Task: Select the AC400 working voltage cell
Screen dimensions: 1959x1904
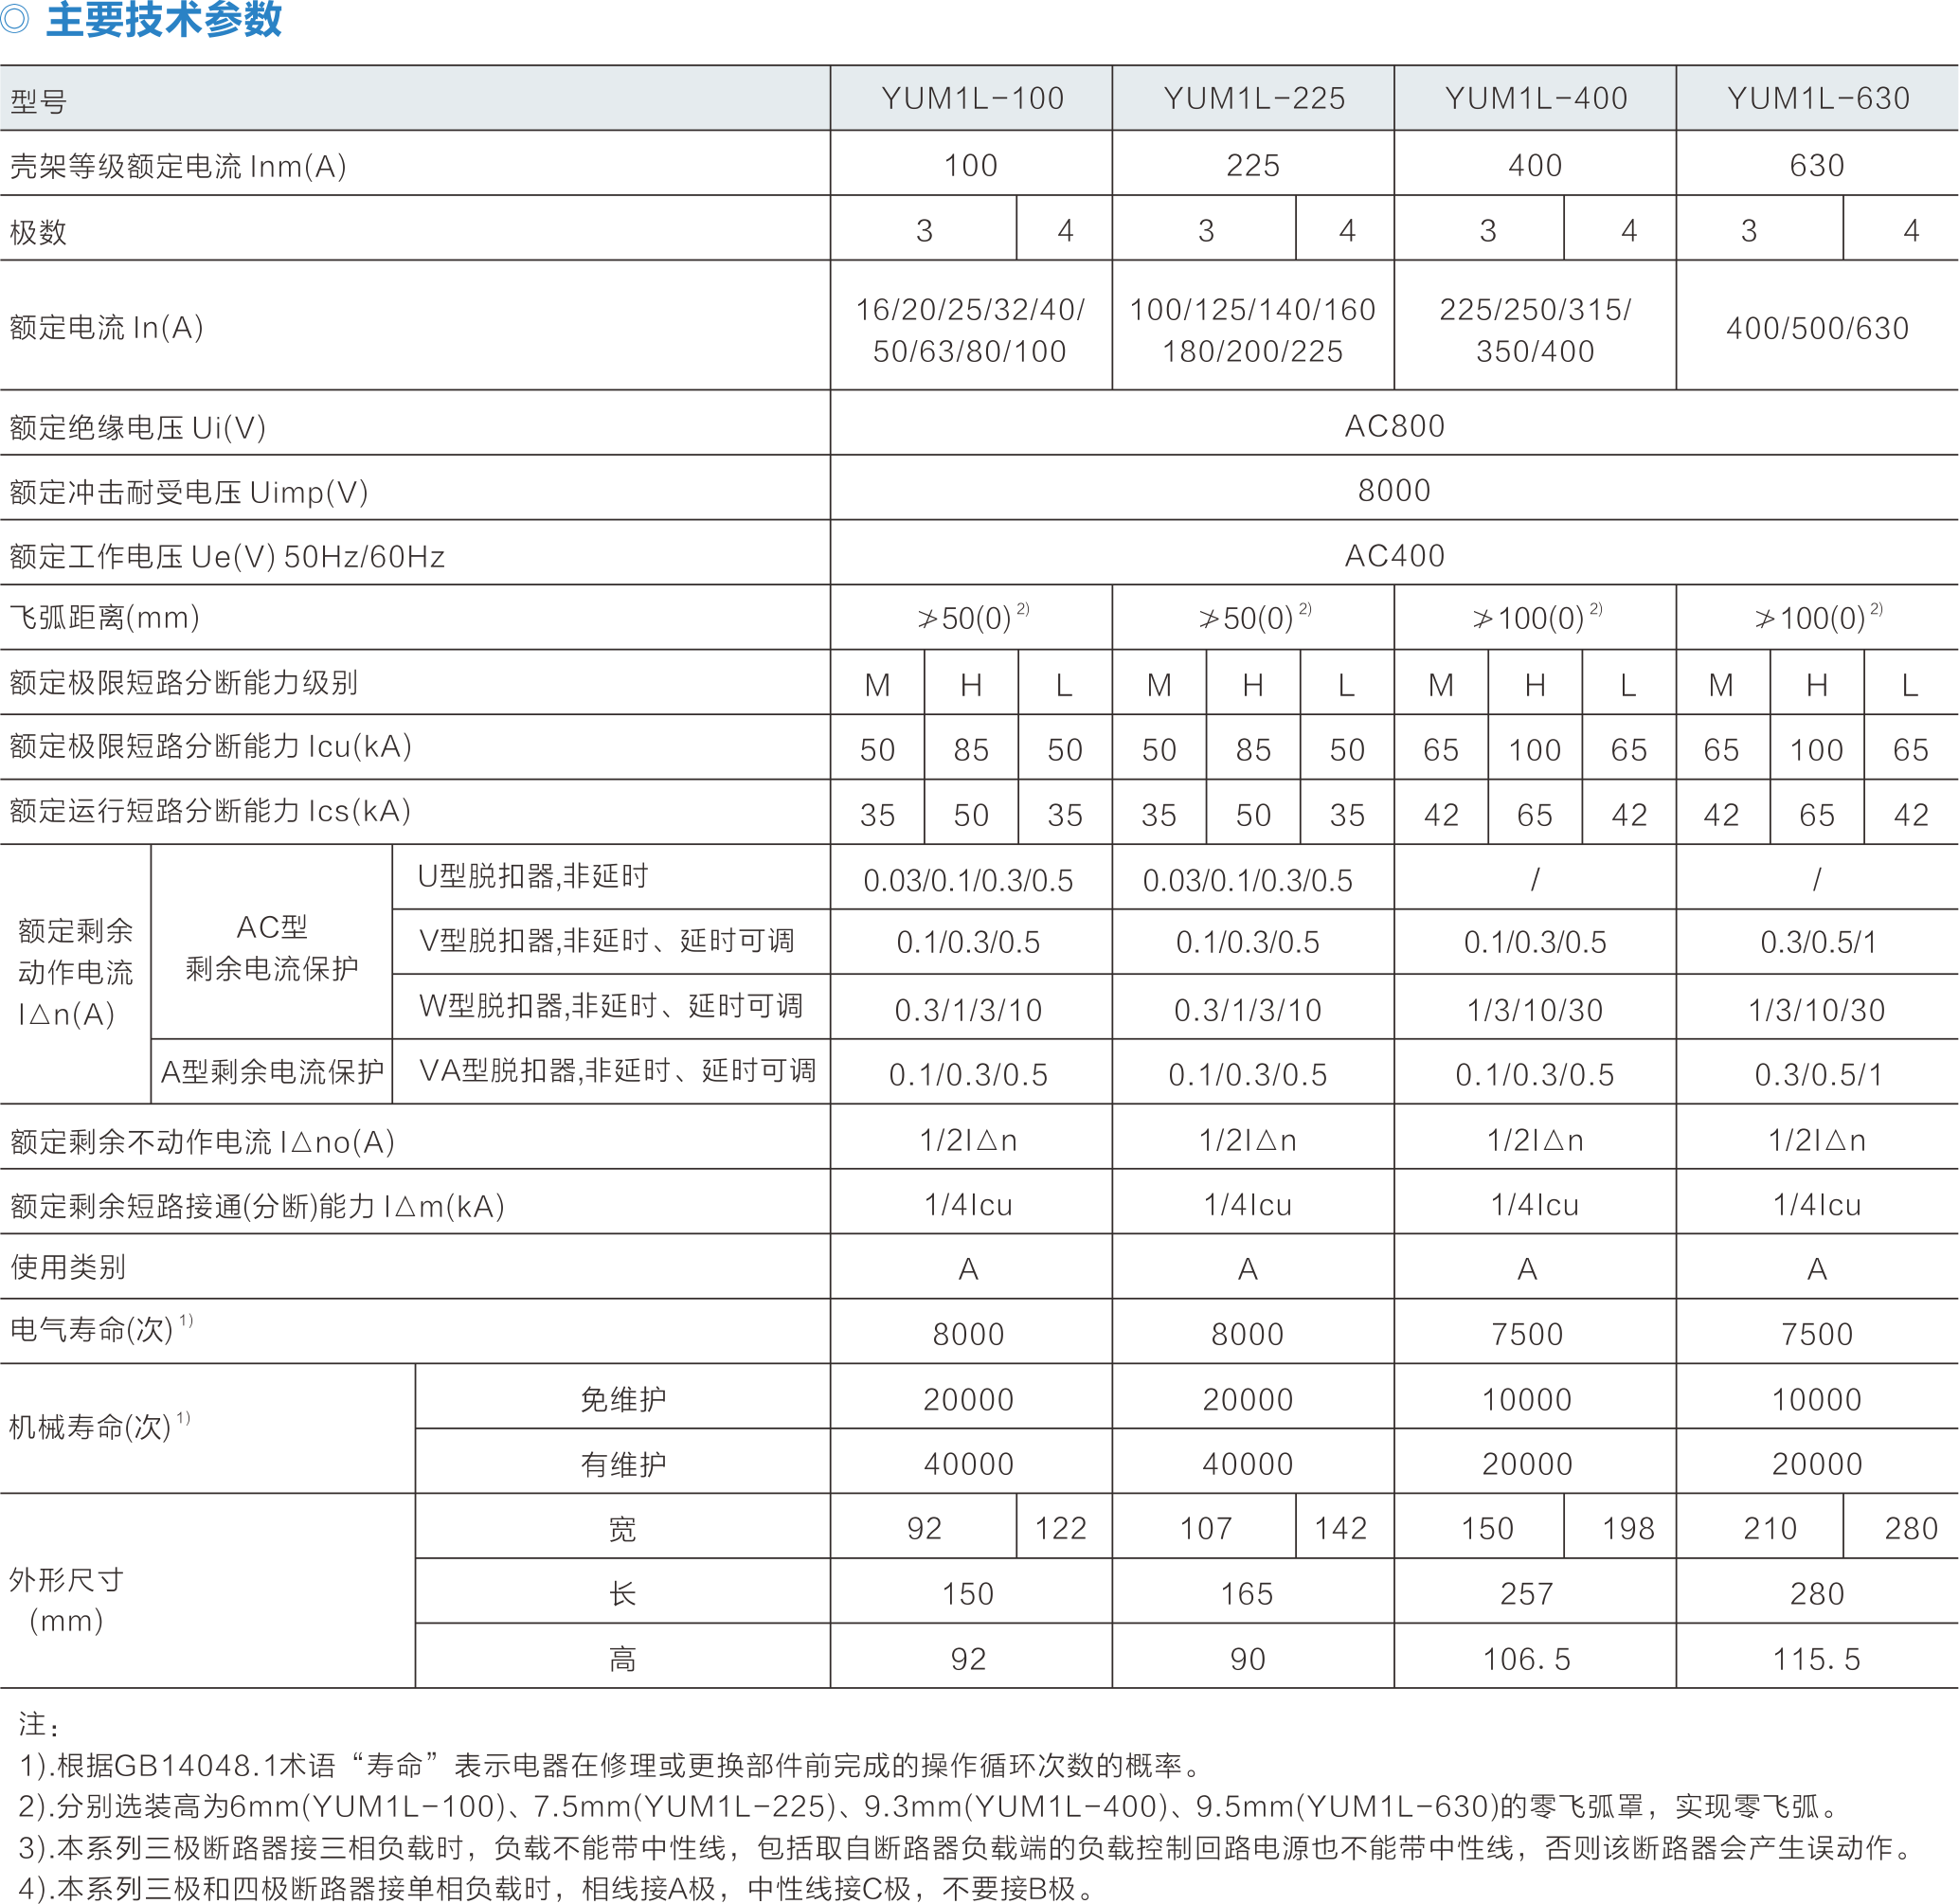Action: point(1394,556)
